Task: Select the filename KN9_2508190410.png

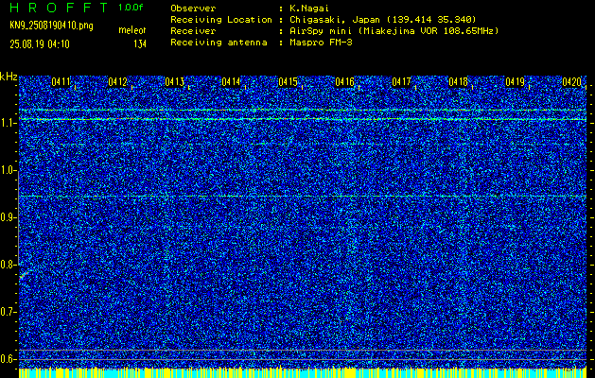Action: 51,26
